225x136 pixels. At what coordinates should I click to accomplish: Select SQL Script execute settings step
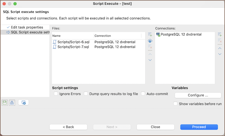tap(30, 32)
